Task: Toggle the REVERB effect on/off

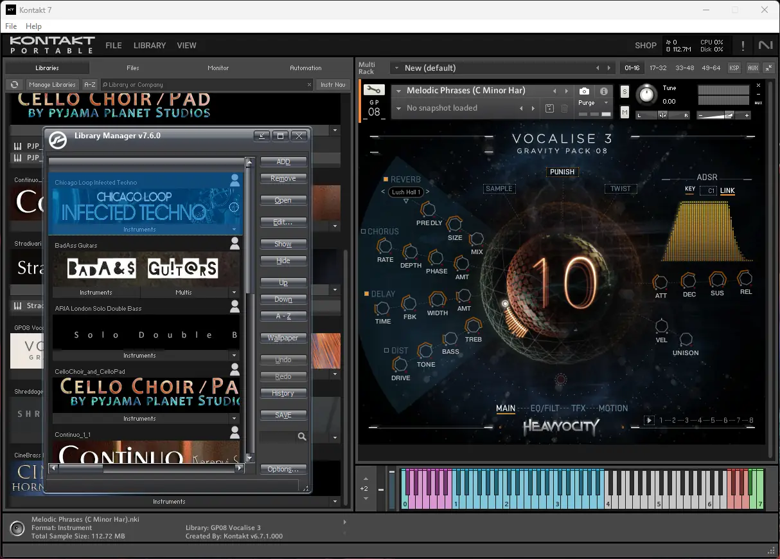Action: coord(386,179)
